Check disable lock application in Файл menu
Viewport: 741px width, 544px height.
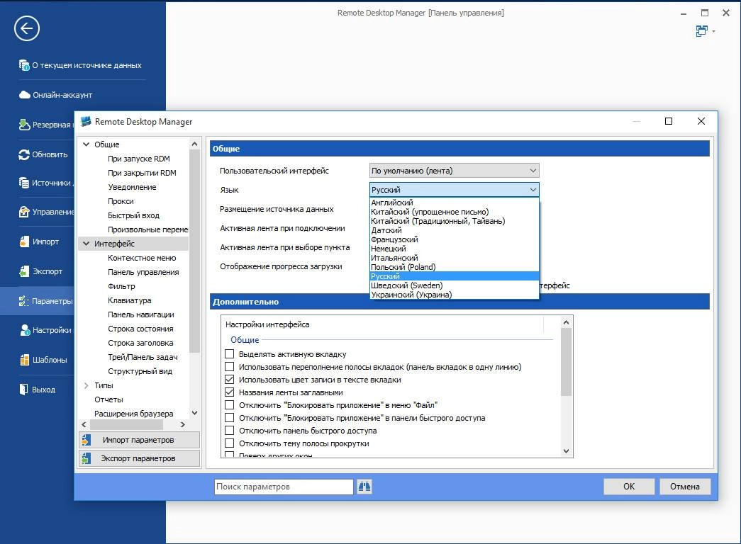(229, 404)
